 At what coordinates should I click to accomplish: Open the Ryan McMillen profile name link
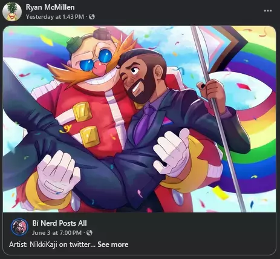point(50,7)
